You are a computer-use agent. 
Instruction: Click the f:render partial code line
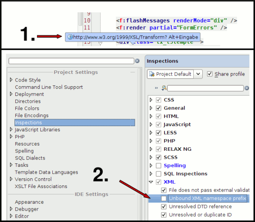point(171,28)
